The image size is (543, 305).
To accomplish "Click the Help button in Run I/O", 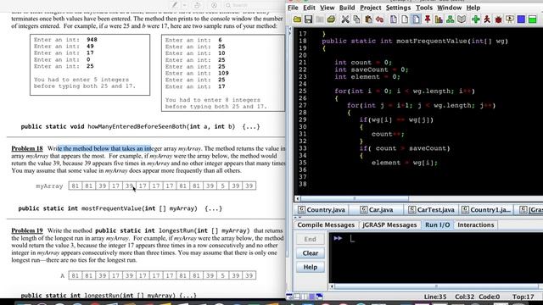I will click(x=311, y=267).
